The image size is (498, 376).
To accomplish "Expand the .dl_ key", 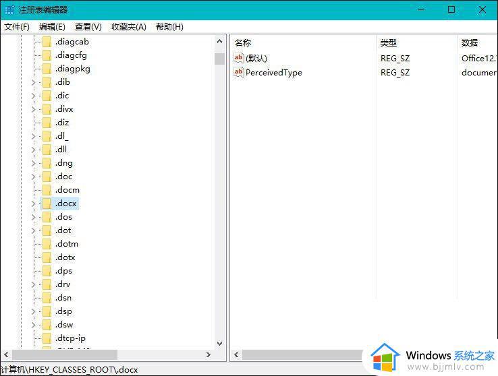I will coord(33,136).
